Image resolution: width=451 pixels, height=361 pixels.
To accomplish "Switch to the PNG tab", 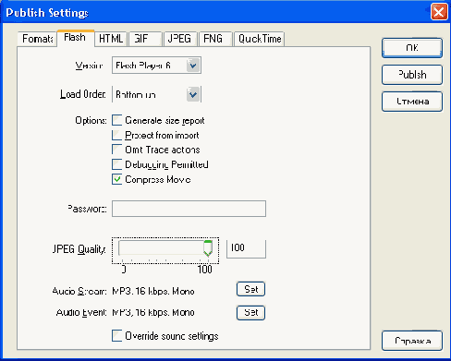I will click(215, 39).
